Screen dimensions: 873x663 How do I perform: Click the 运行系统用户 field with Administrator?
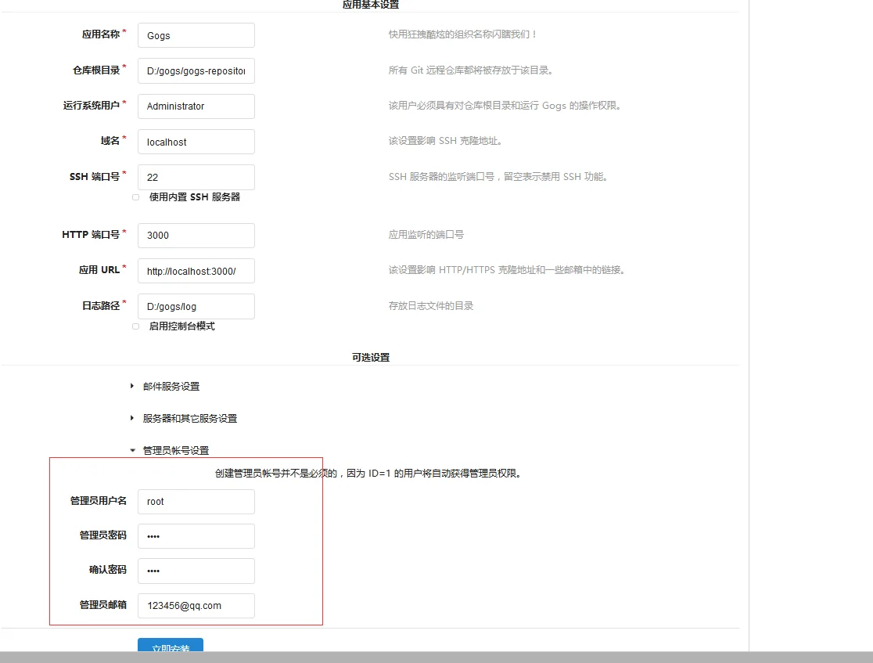(x=196, y=106)
